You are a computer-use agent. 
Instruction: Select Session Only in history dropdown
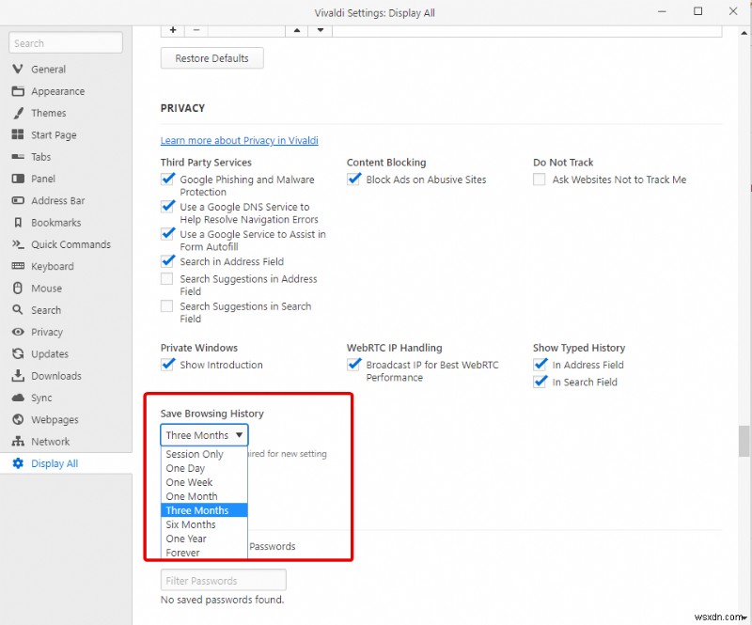pos(195,454)
